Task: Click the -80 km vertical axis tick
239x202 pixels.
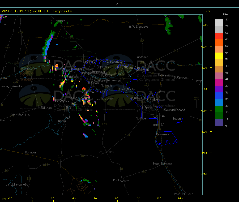Action: pyautogui.click(x=206, y=25)
